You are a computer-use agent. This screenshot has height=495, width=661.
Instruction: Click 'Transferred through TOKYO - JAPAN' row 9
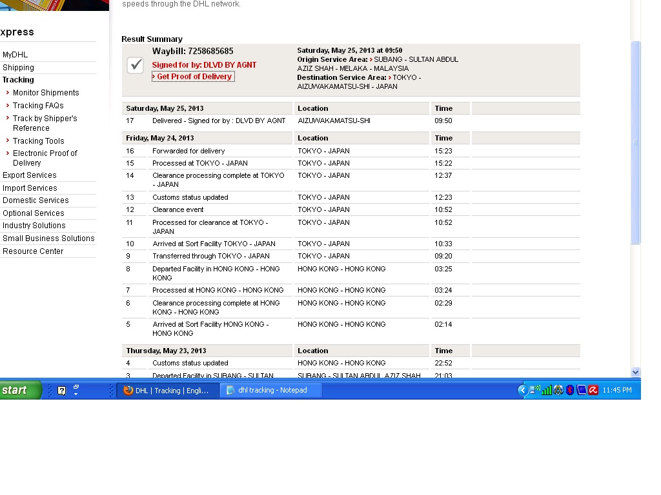[x=351, y=256]
